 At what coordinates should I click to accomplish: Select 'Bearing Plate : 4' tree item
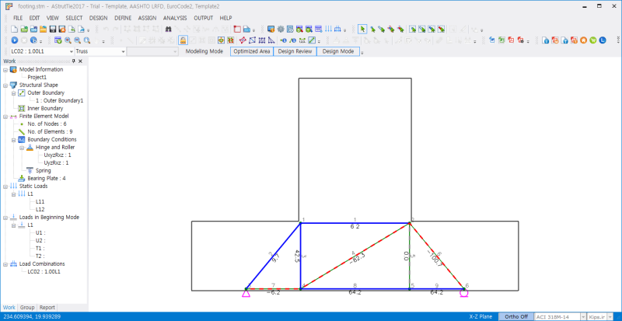[47, 179]
